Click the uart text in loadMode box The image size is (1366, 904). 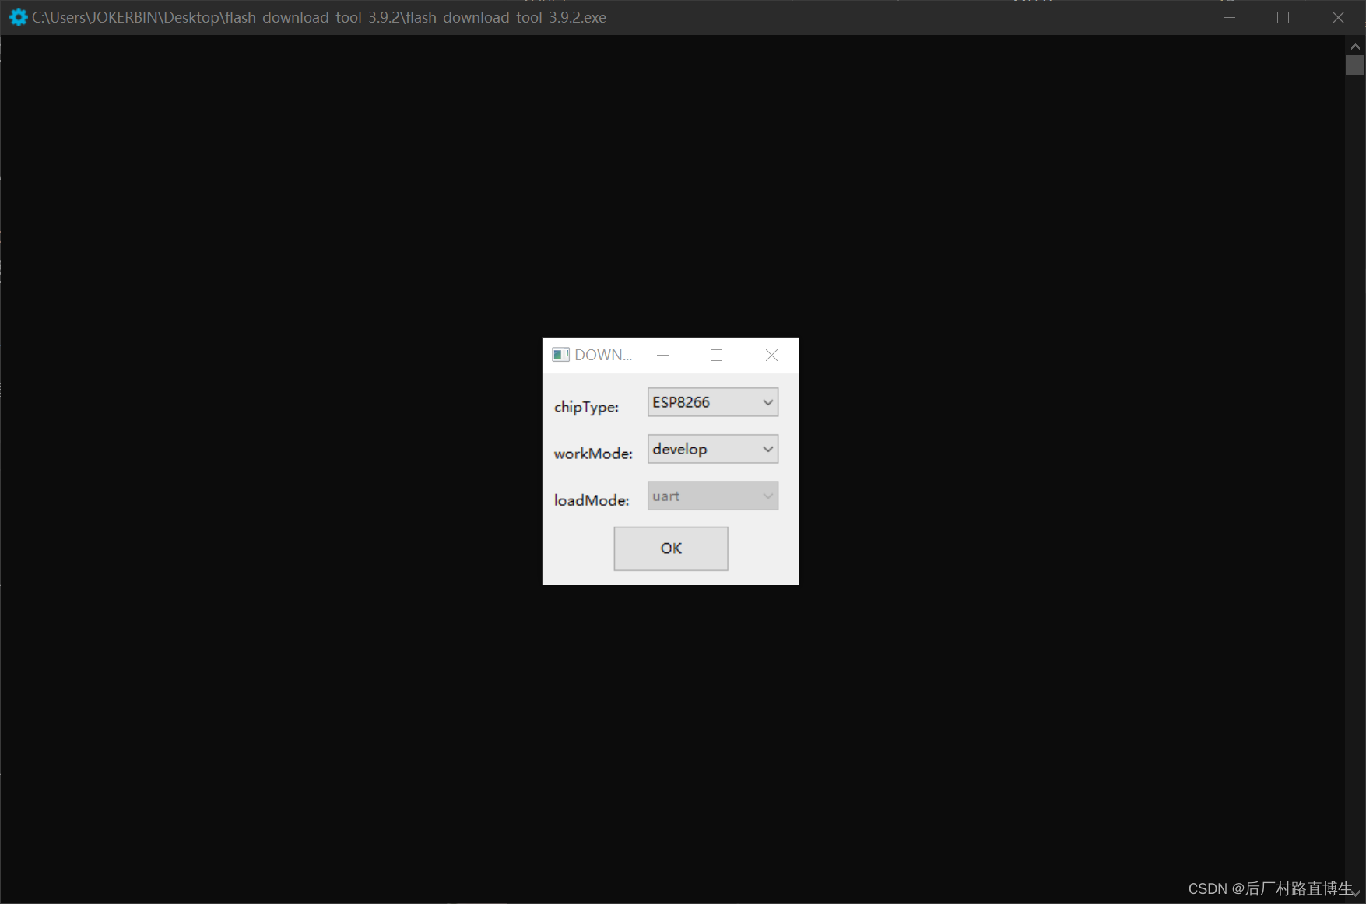pyautogui.click(x=665, y=496)
